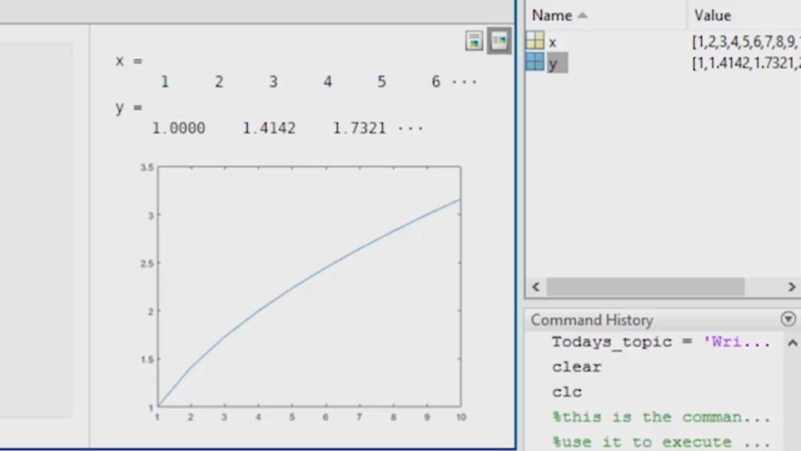The image size is (801, 451).
Task: Select the x value in workspace
Action: (743, 42)
